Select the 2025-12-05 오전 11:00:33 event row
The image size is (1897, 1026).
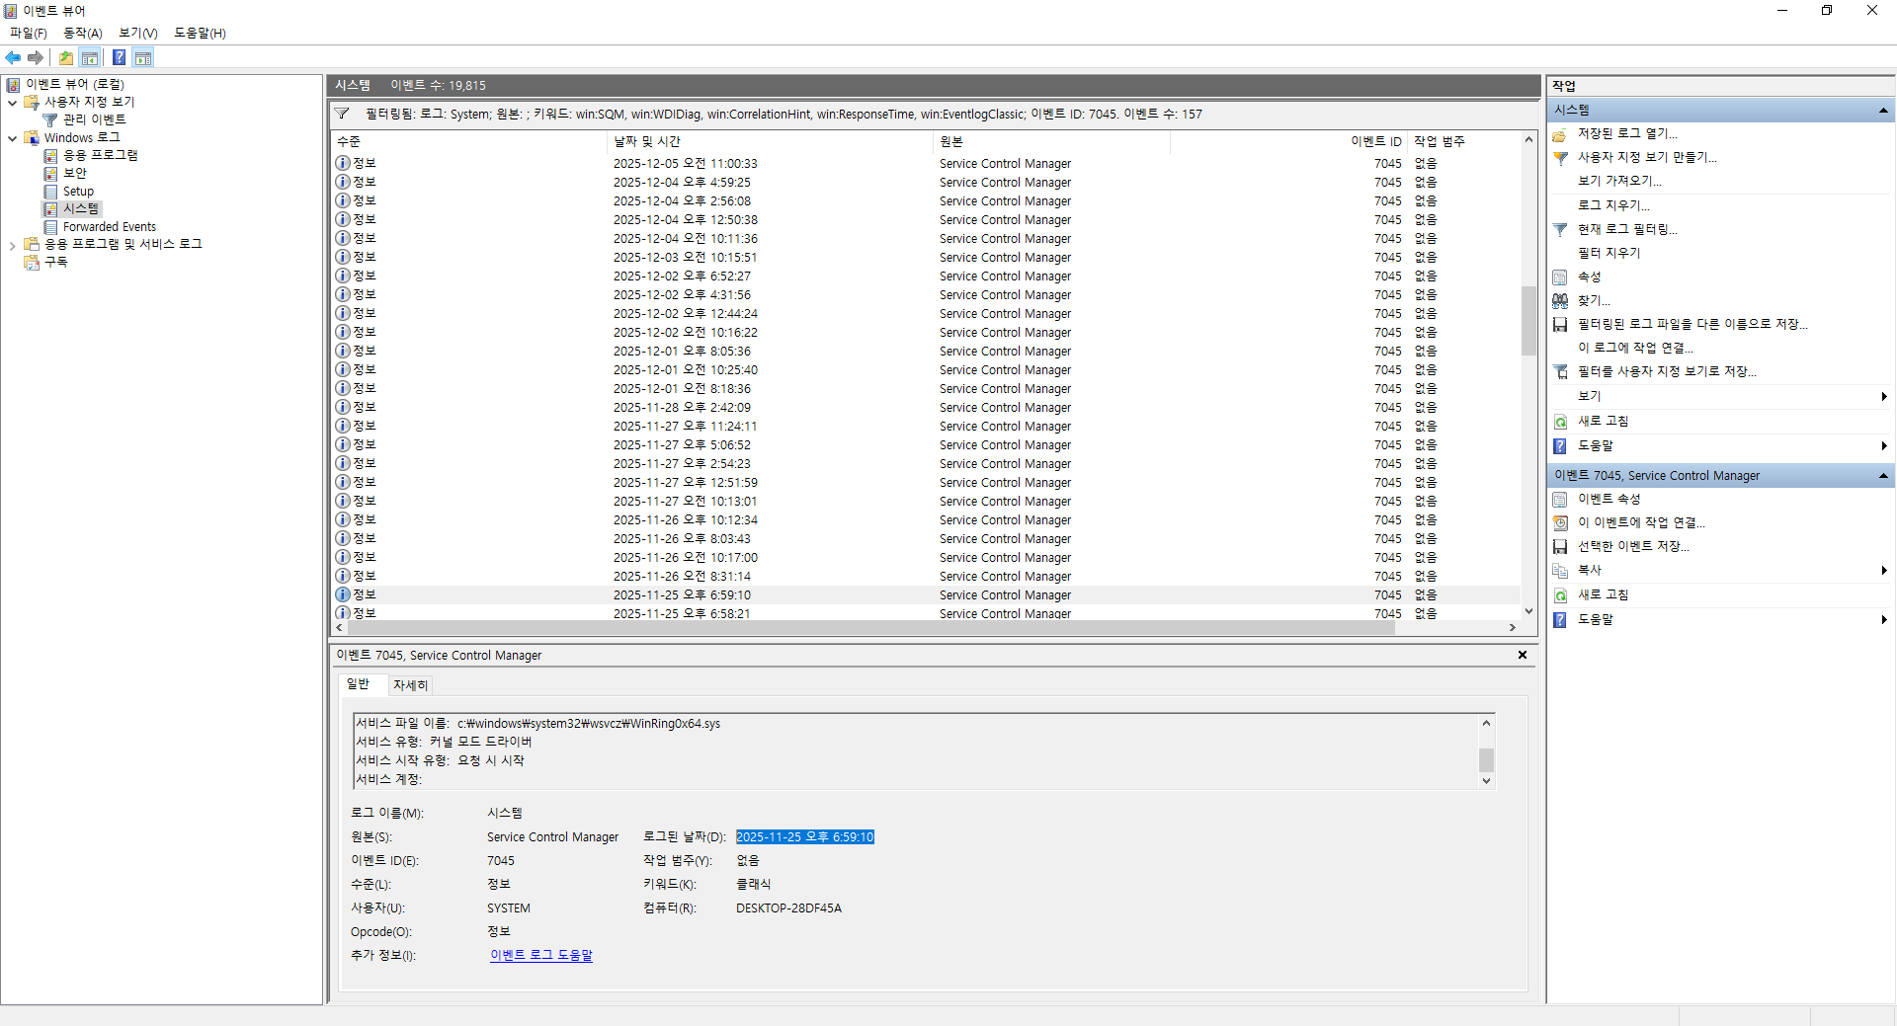click(926, 164)
